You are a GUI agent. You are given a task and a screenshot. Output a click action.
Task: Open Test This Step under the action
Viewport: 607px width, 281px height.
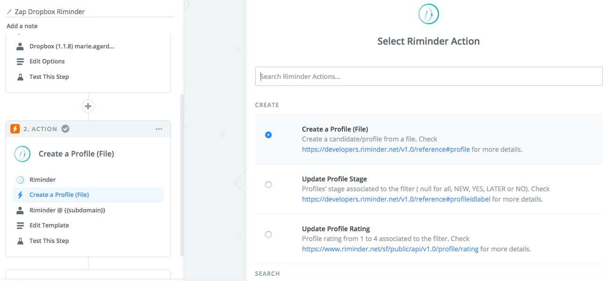49,241
